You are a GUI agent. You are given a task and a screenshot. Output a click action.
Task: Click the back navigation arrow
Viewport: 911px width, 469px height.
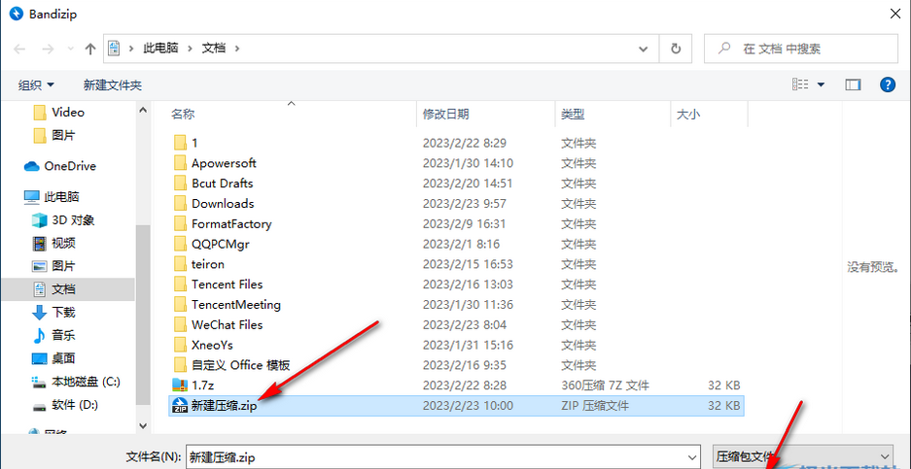pyautogui.click(x=21, y=49)
